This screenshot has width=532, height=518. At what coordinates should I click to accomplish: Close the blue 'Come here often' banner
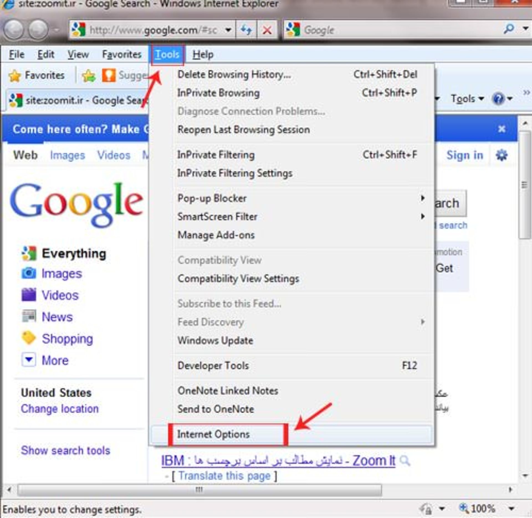click(502, 129)
